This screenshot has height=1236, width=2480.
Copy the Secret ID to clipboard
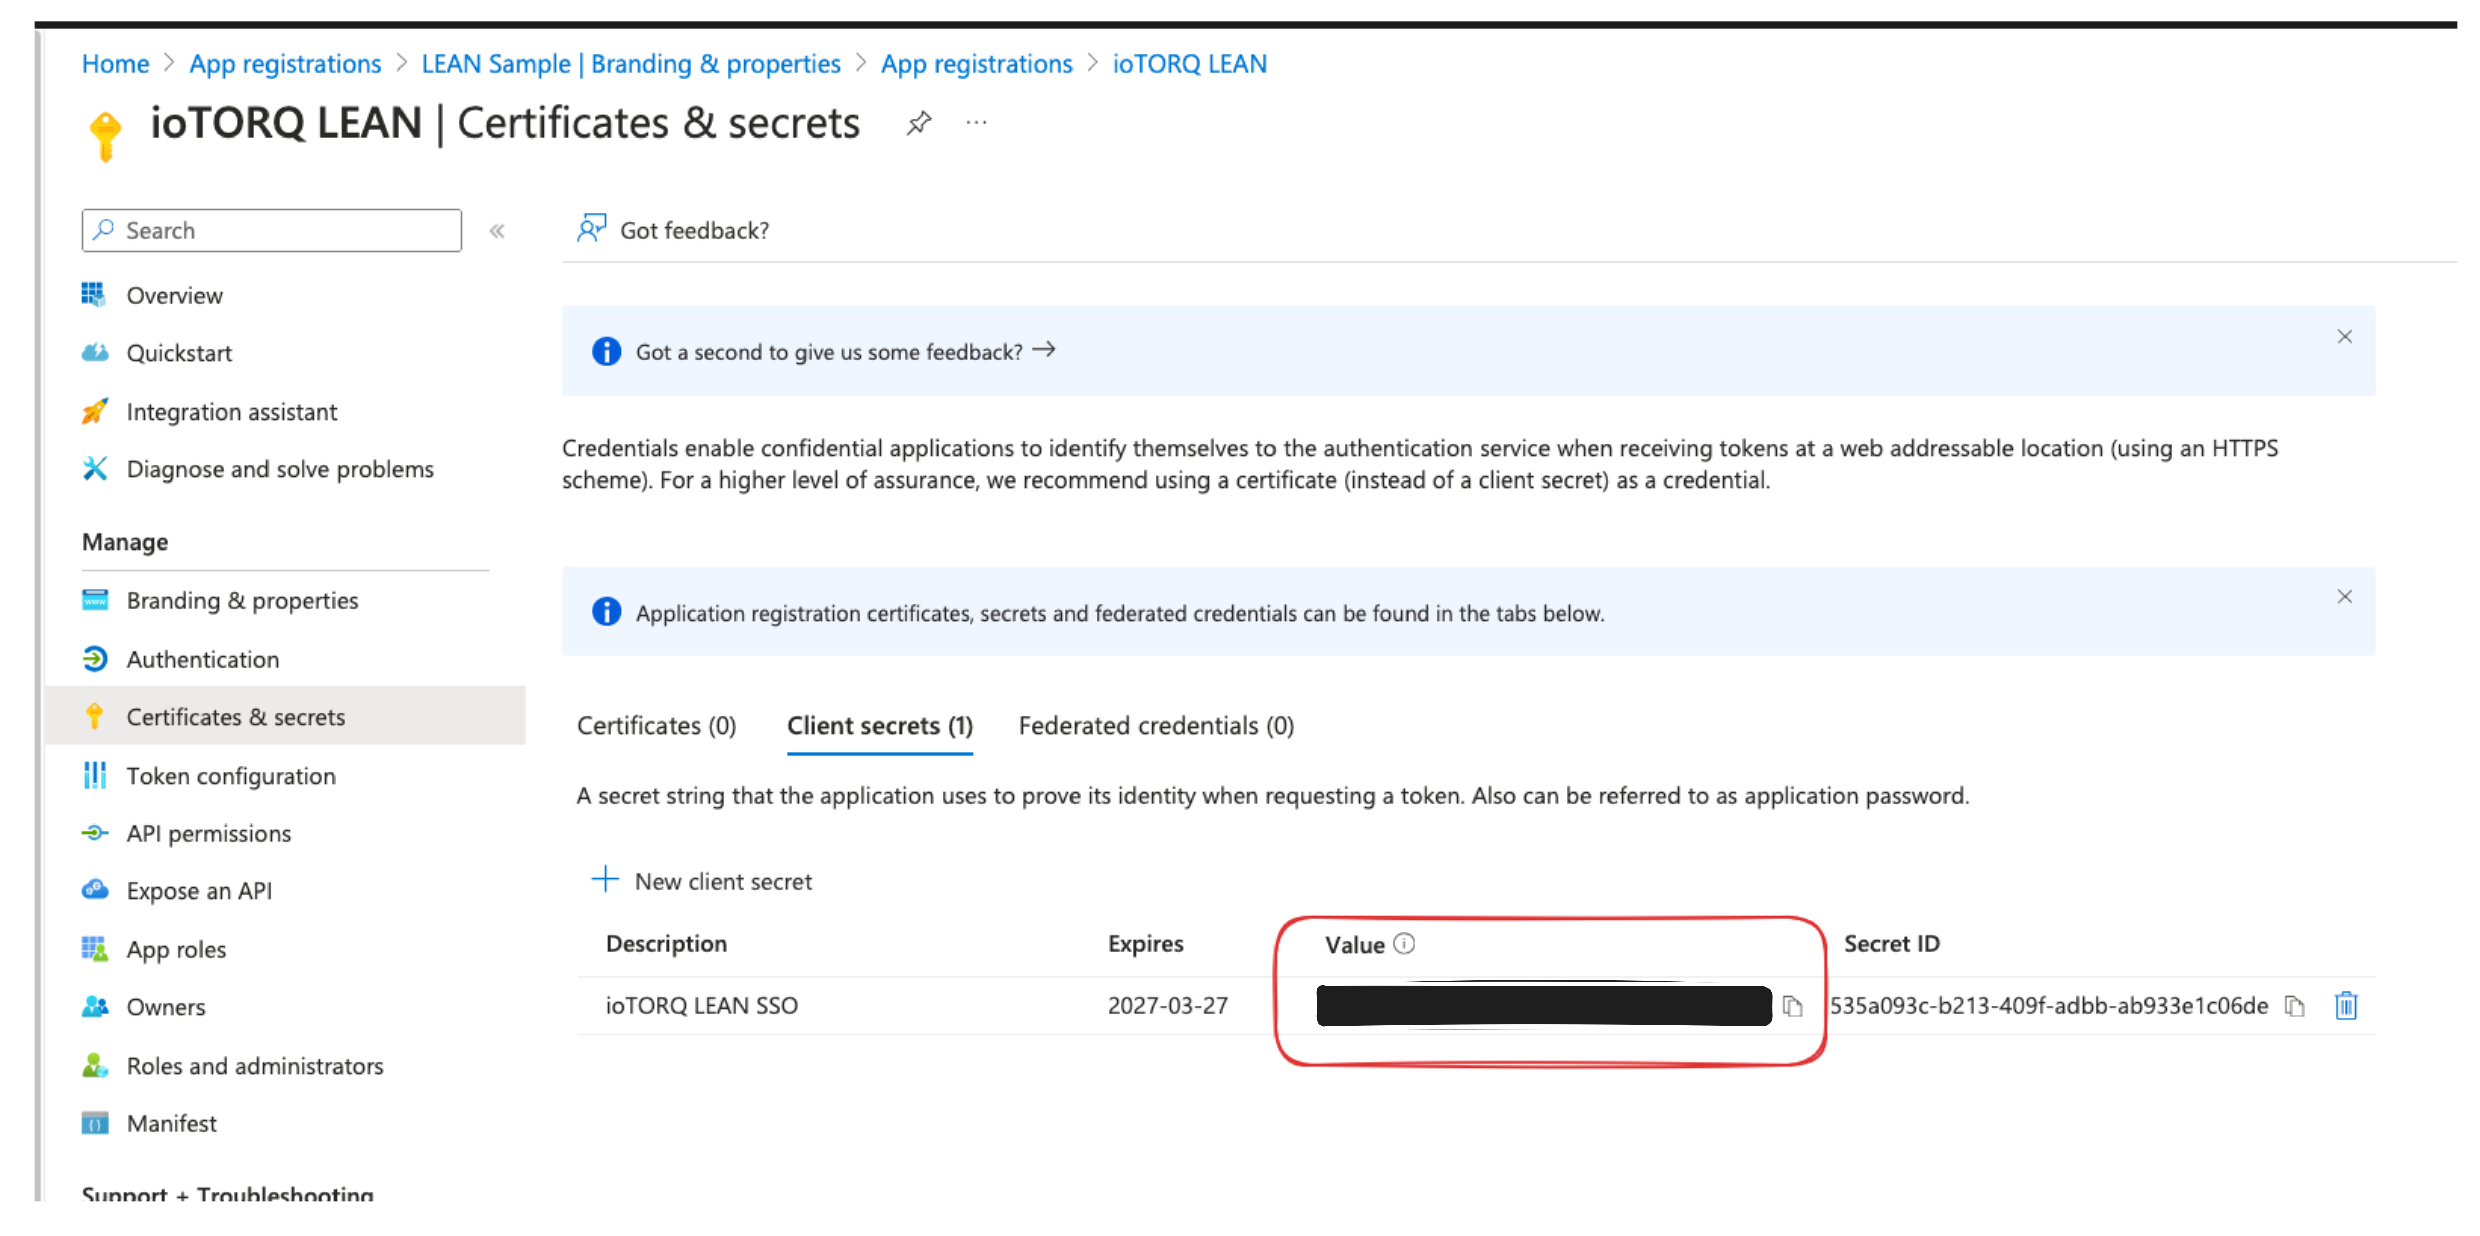coord(2294,1007)
